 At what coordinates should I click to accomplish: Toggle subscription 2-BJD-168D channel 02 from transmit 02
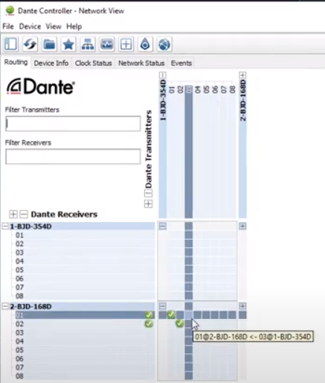180,323
